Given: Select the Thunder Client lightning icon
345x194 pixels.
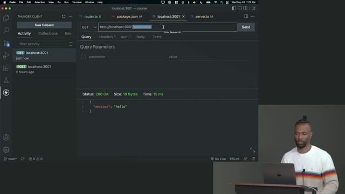Looking at the screenshot, I should 6,93.
